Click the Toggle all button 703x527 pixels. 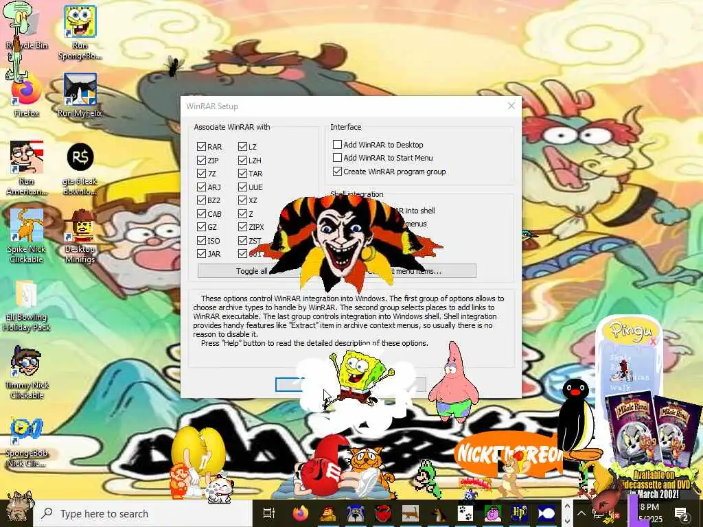click(251, 271)
